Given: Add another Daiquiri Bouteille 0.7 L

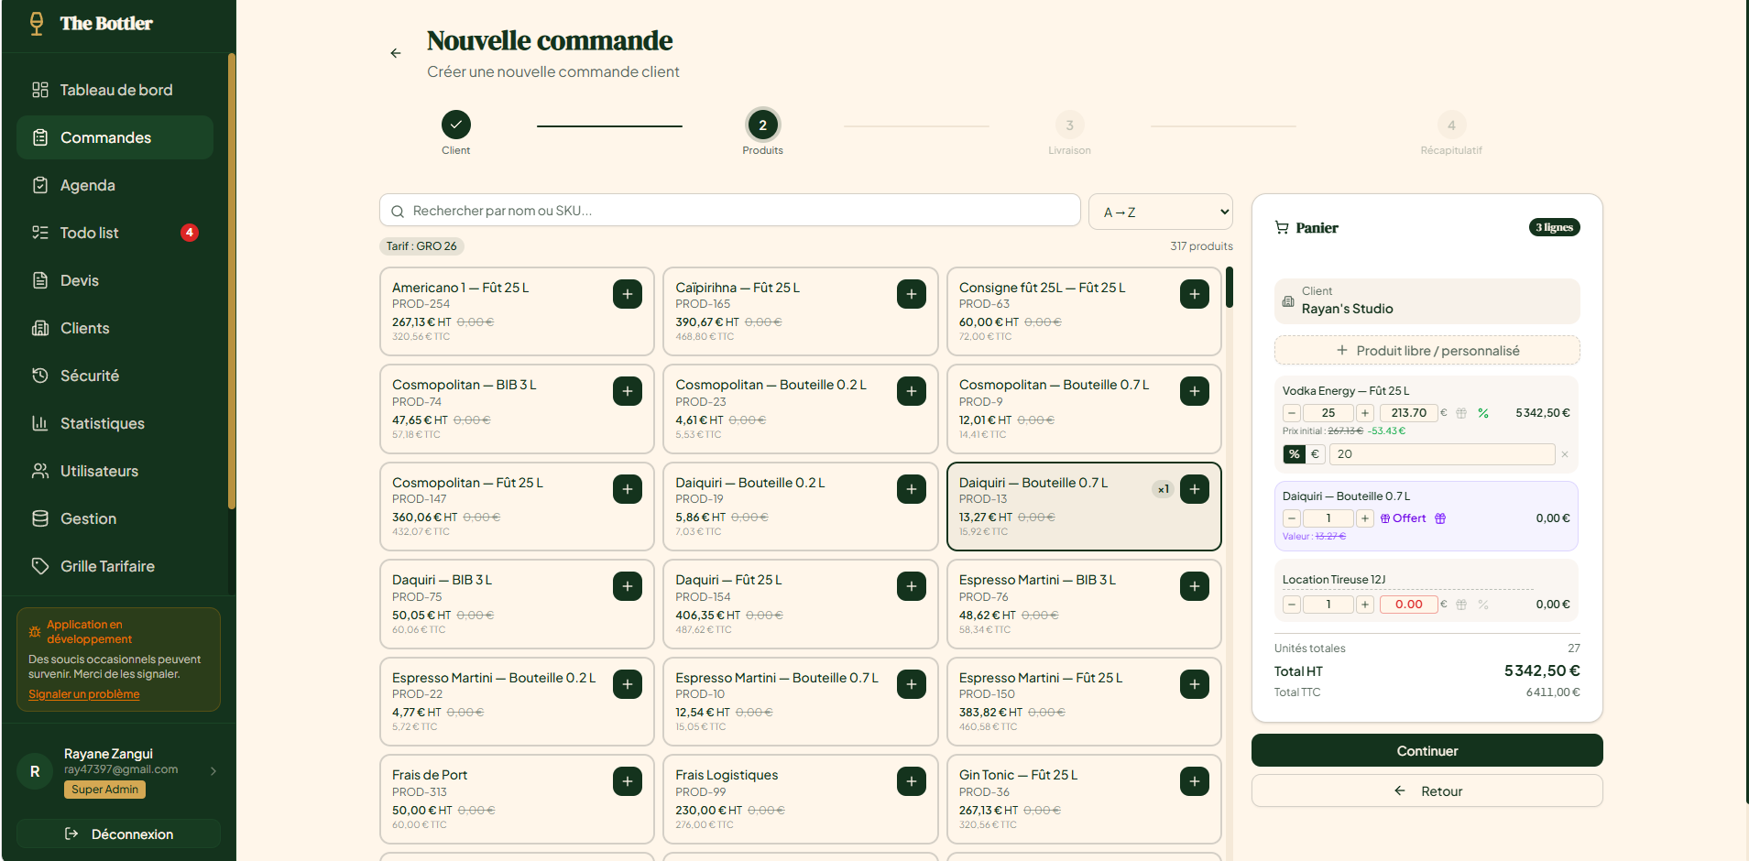Looking at the screenshot, I should tap(1195, 489).
